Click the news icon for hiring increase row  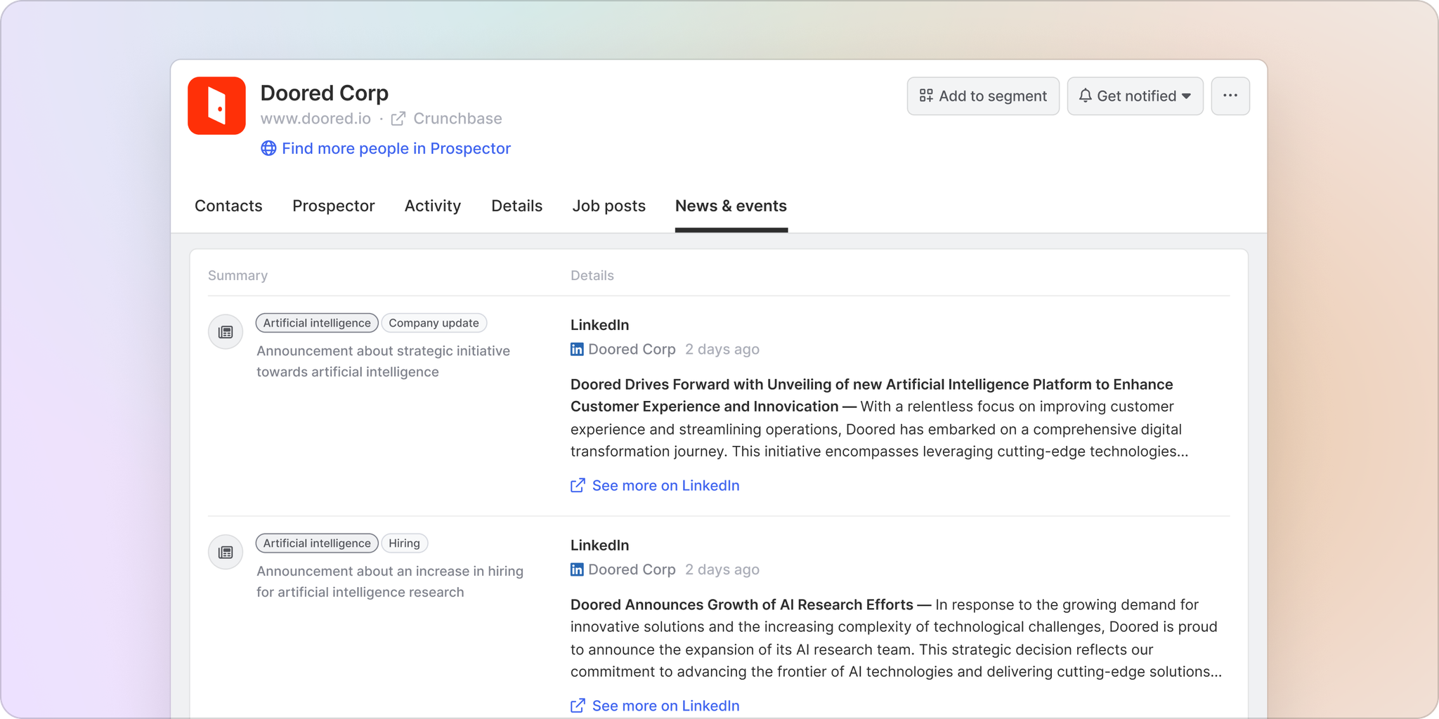click(226, 552)
